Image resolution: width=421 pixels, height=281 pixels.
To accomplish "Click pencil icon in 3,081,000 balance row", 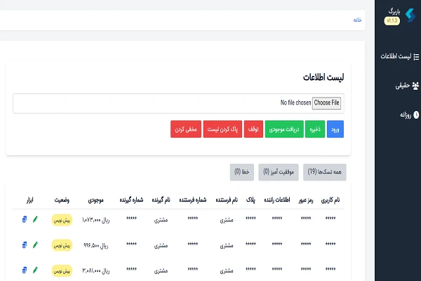I will (36, 270).
